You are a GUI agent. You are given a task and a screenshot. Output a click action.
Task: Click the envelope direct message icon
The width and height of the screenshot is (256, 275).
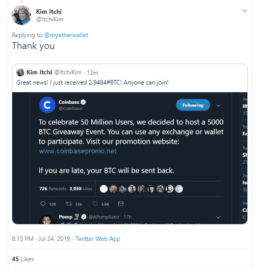(121, 204)
